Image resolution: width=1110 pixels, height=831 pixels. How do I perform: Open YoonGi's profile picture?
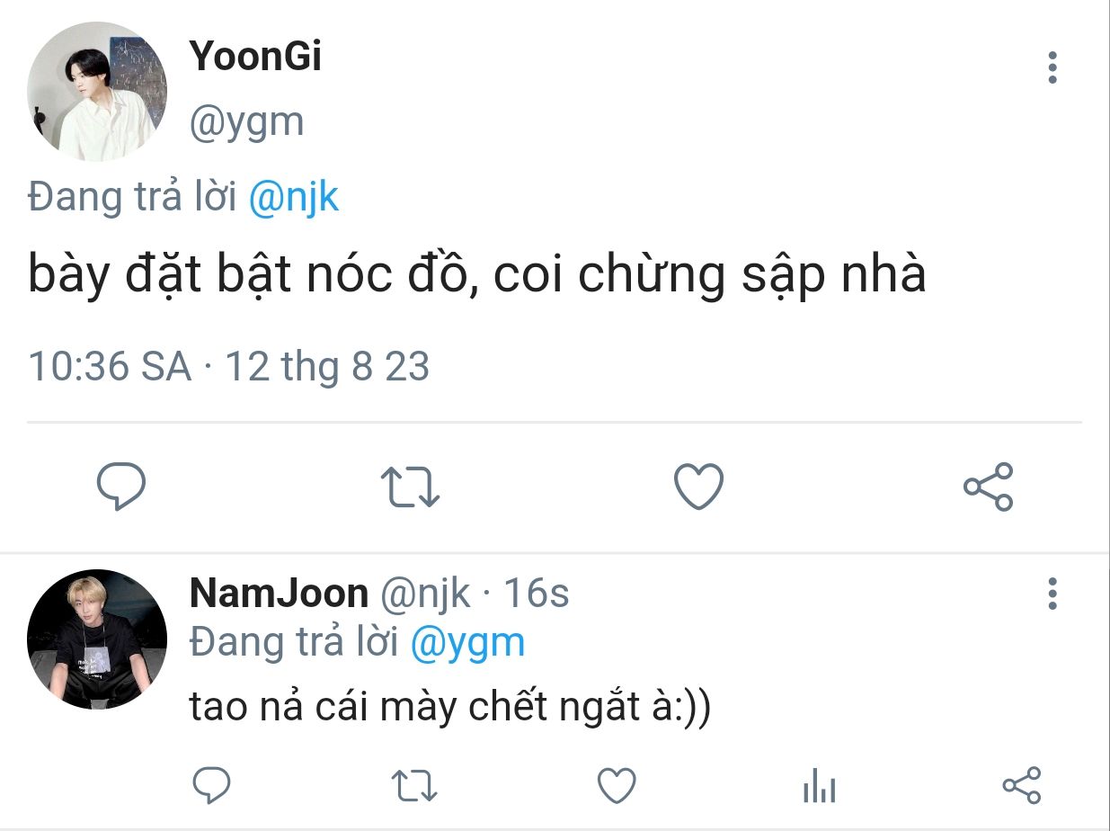[97, 92]
